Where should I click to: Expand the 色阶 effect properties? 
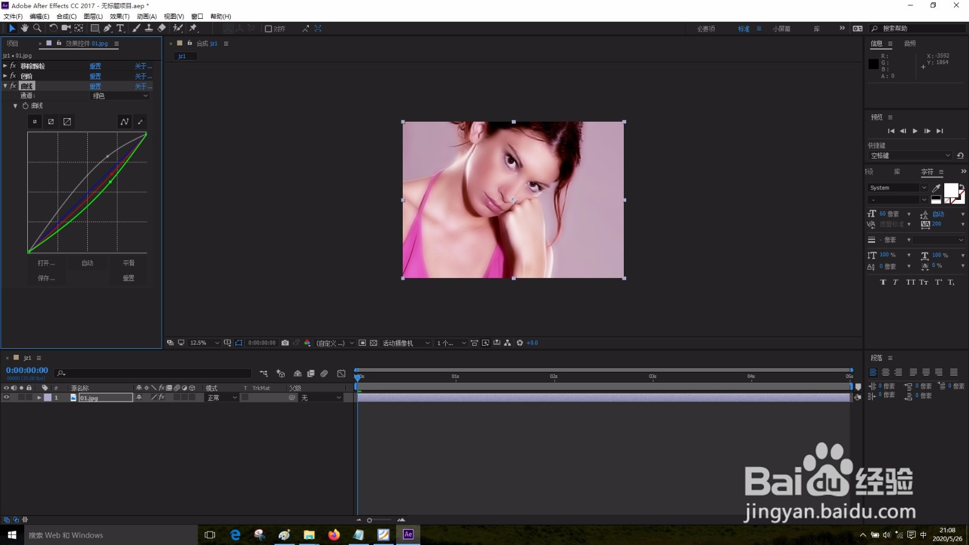tap(5, 76)
